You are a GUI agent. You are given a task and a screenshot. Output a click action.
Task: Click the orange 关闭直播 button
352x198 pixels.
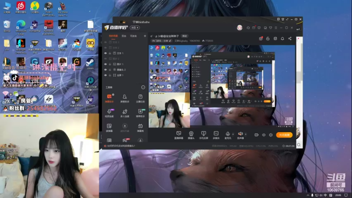pos(284,135)
